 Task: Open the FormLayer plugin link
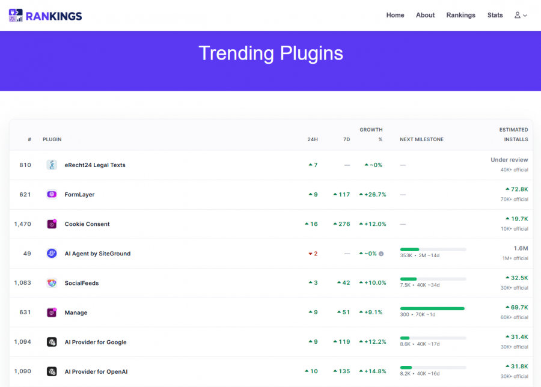[x=79, y=195]
